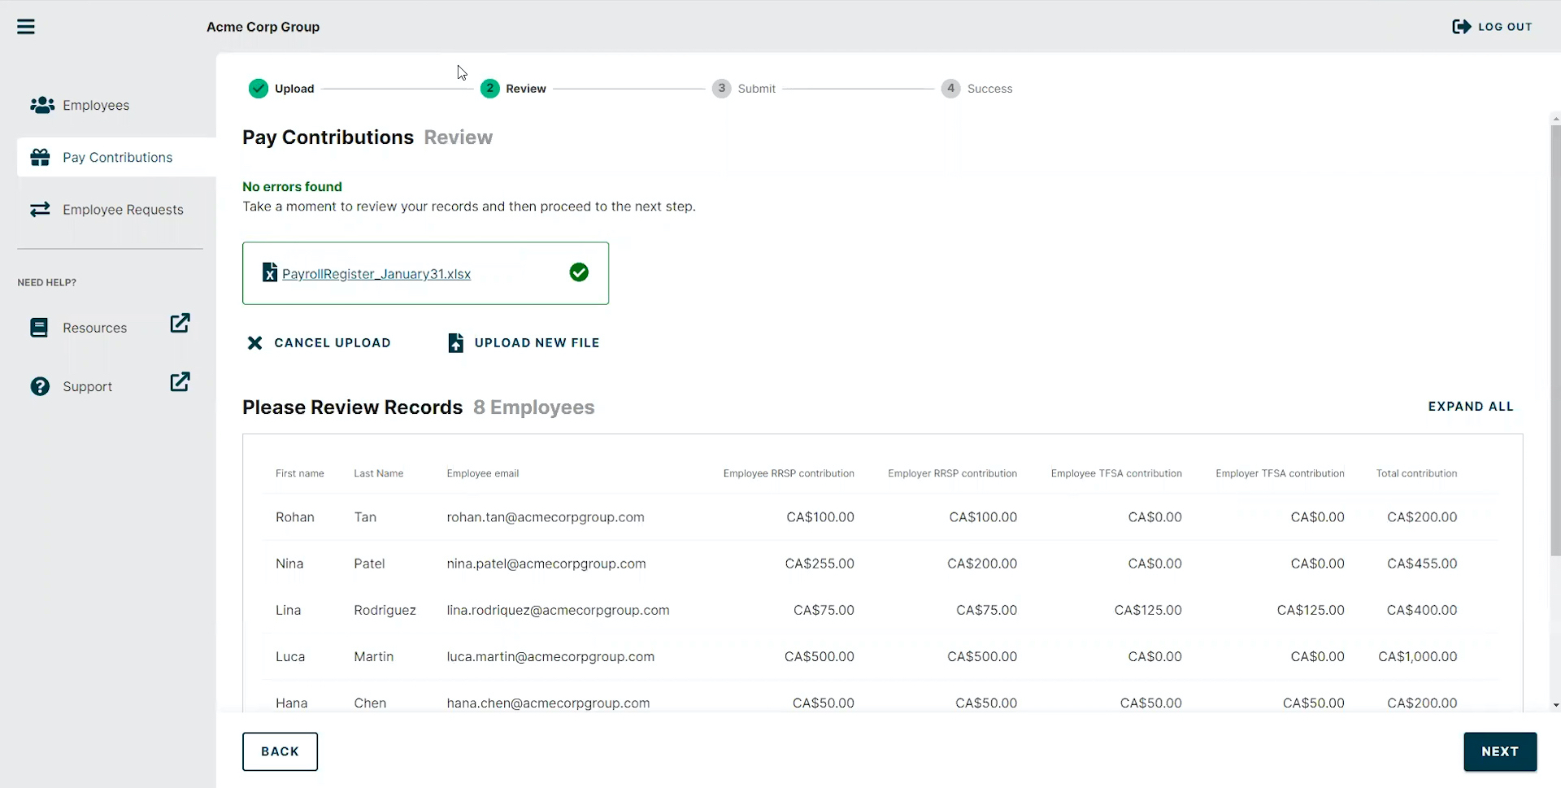Click total CA$1,000.00 for Luca Martin
The width and height of the screenshot is (1561, 788).
pos(1418,656)
